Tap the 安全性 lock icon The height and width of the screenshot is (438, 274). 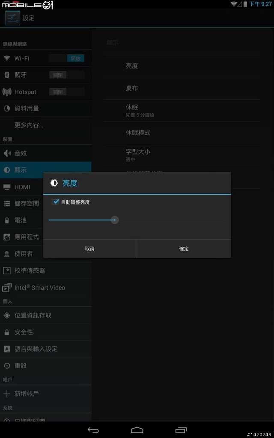tap(7, 332)
